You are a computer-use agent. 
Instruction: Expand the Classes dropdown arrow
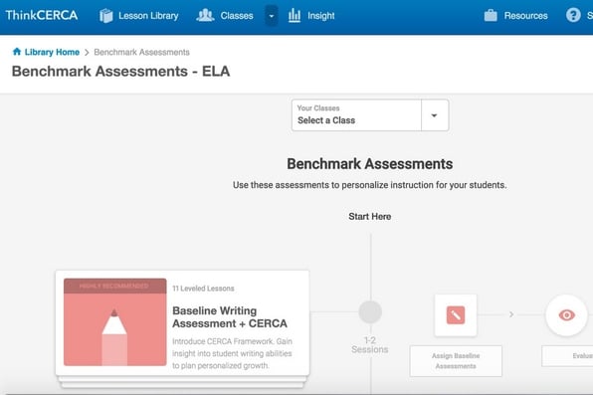[272, 16]
